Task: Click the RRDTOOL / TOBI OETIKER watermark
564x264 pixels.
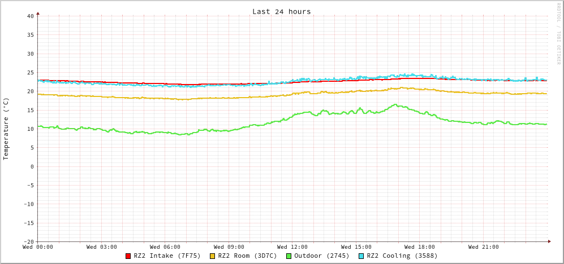Action: [558, 34]
